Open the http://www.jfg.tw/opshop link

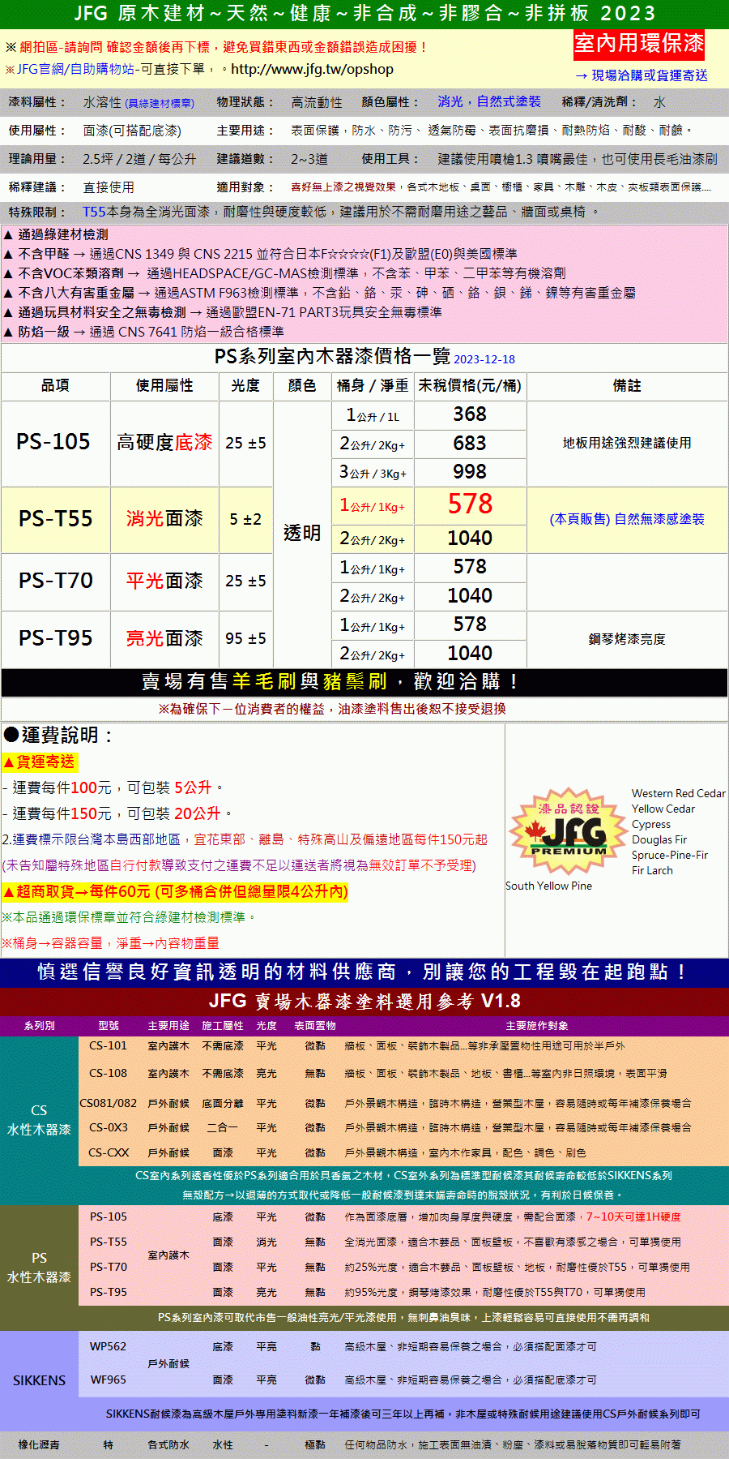coord(312,70)
